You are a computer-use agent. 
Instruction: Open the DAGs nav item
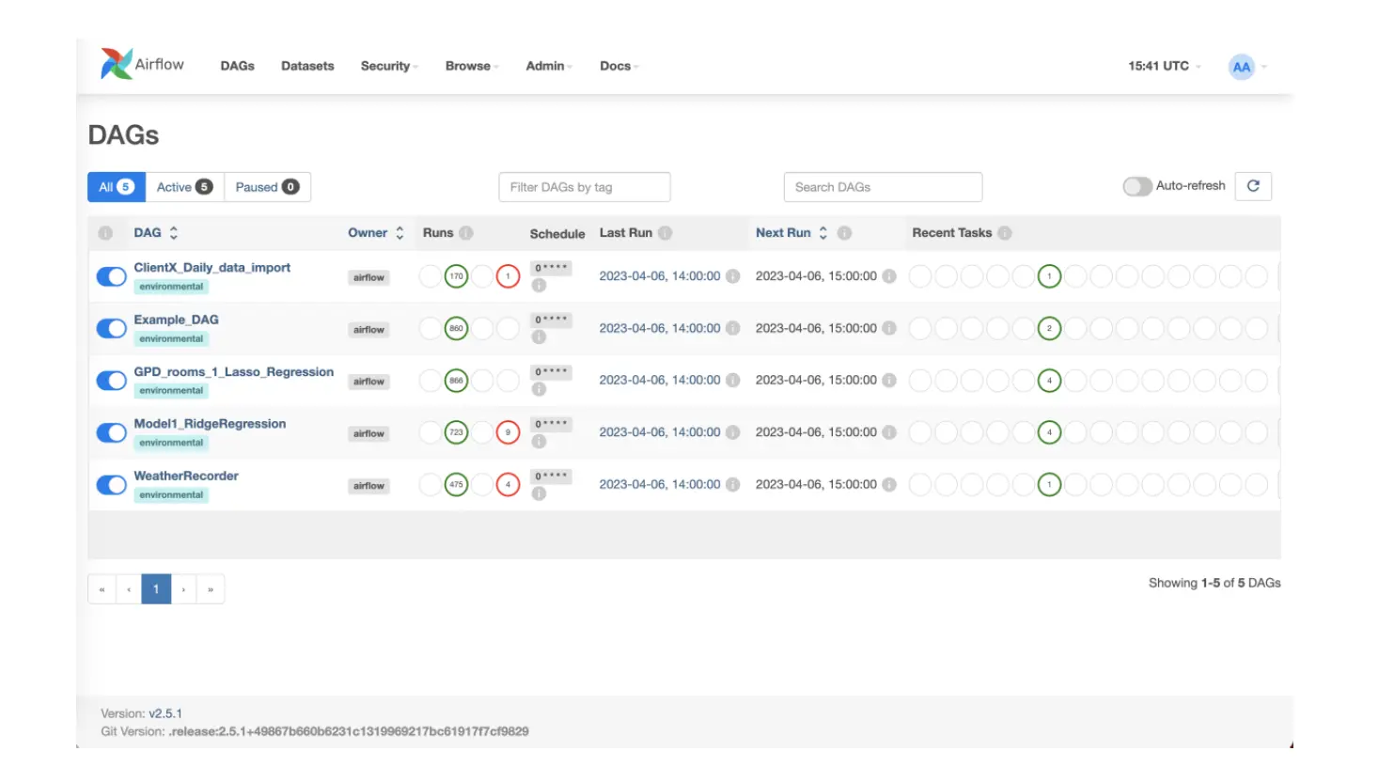pos(238,66)
